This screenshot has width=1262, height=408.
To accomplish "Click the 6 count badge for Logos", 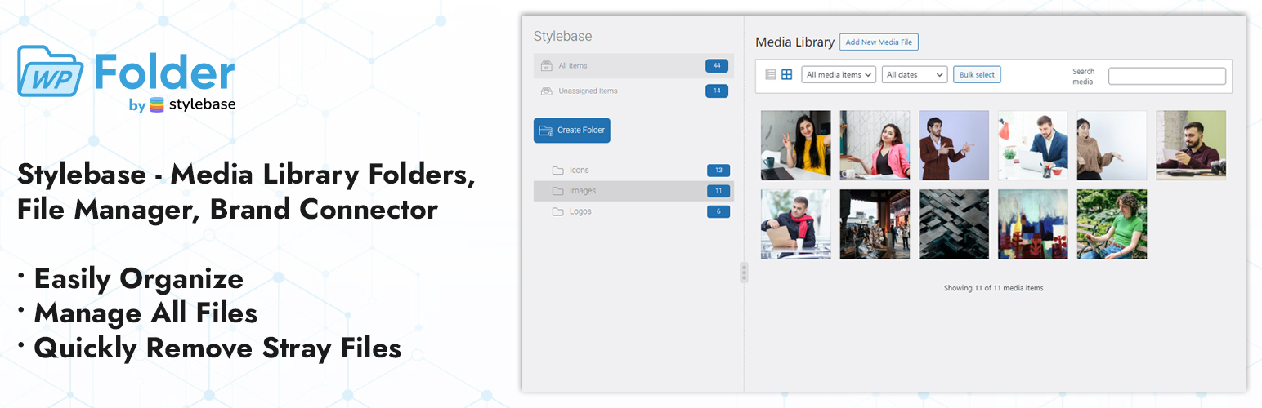I will click(718, 211).
